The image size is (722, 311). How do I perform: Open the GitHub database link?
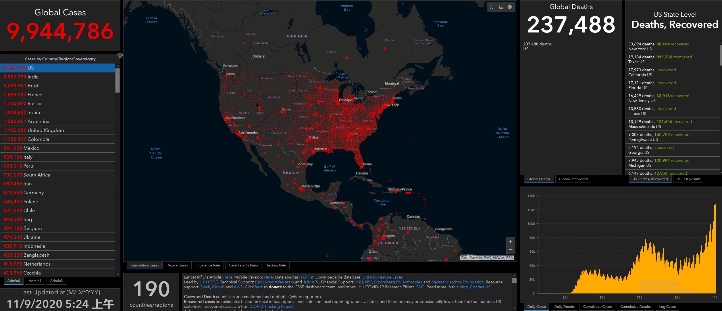click(x=369, y=277)
